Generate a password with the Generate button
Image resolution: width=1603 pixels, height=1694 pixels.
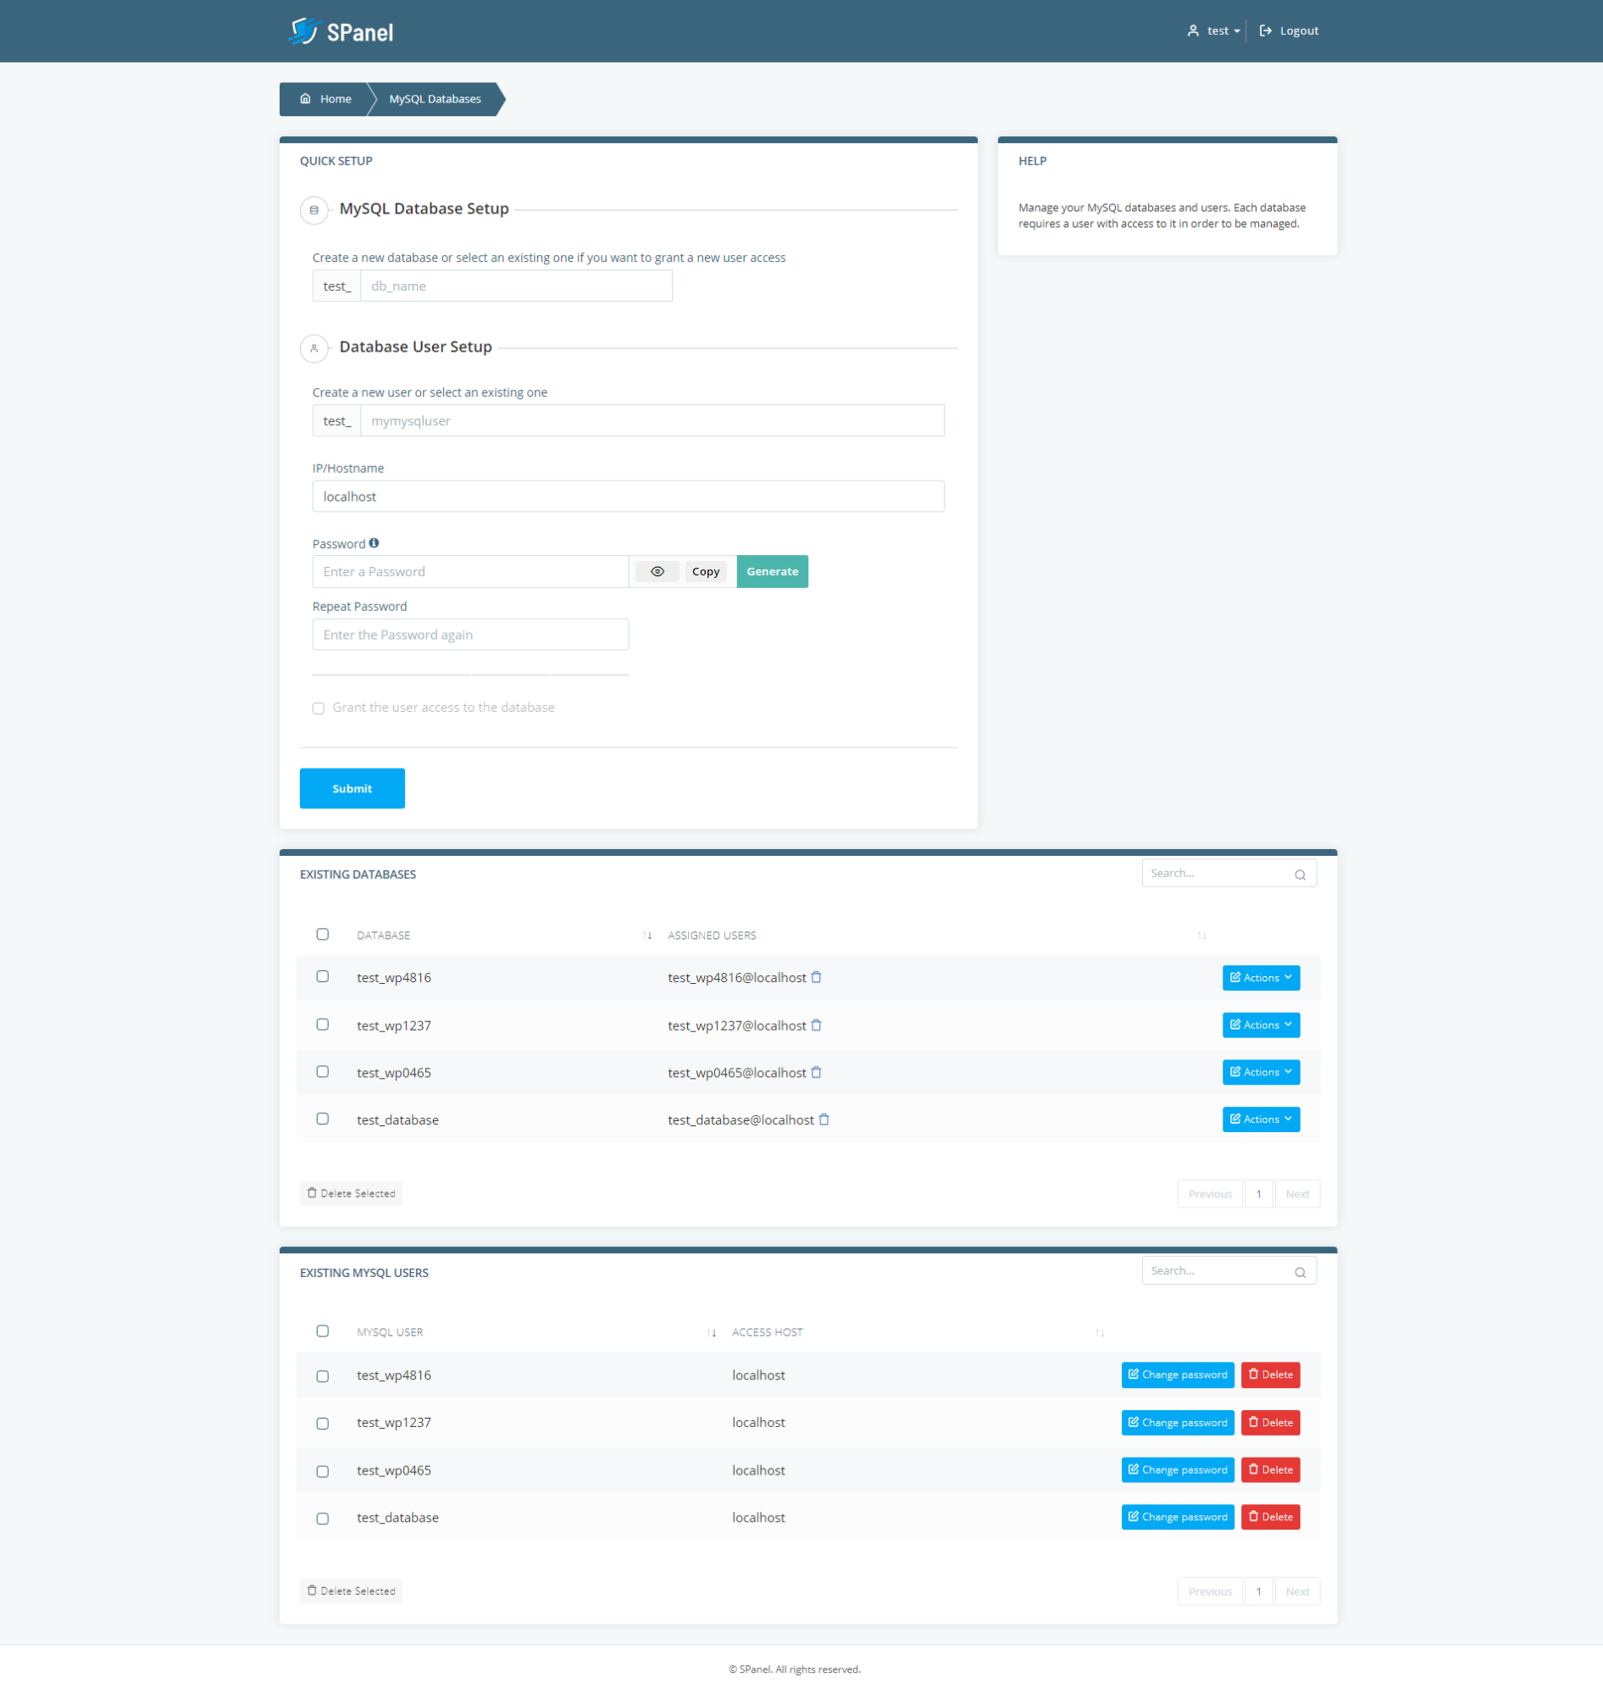pos(771,571)
